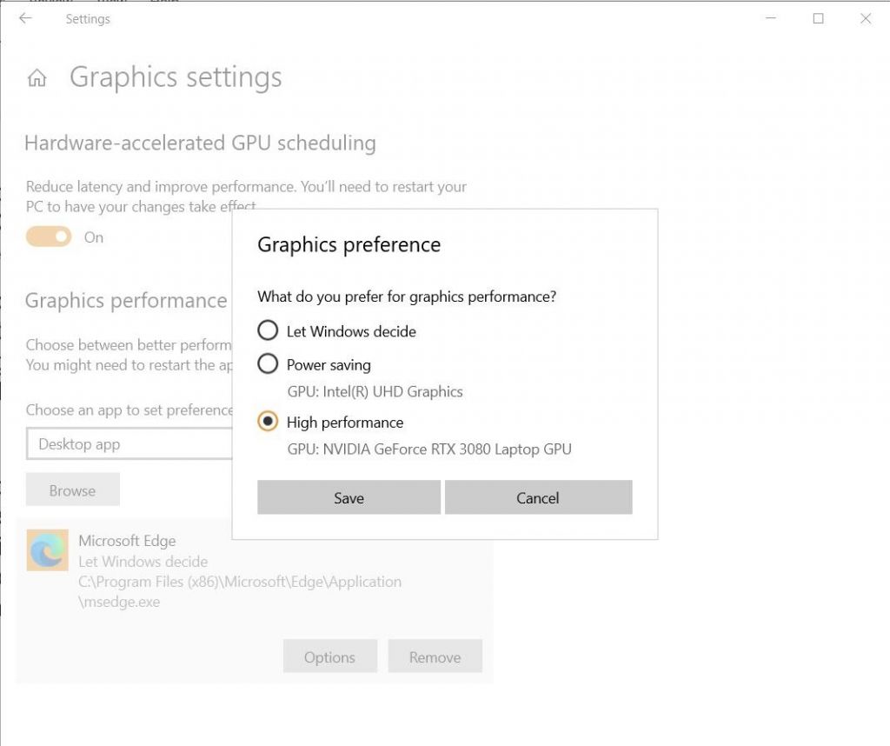Click the On label beside the GPU scheduling toggle

93,236
